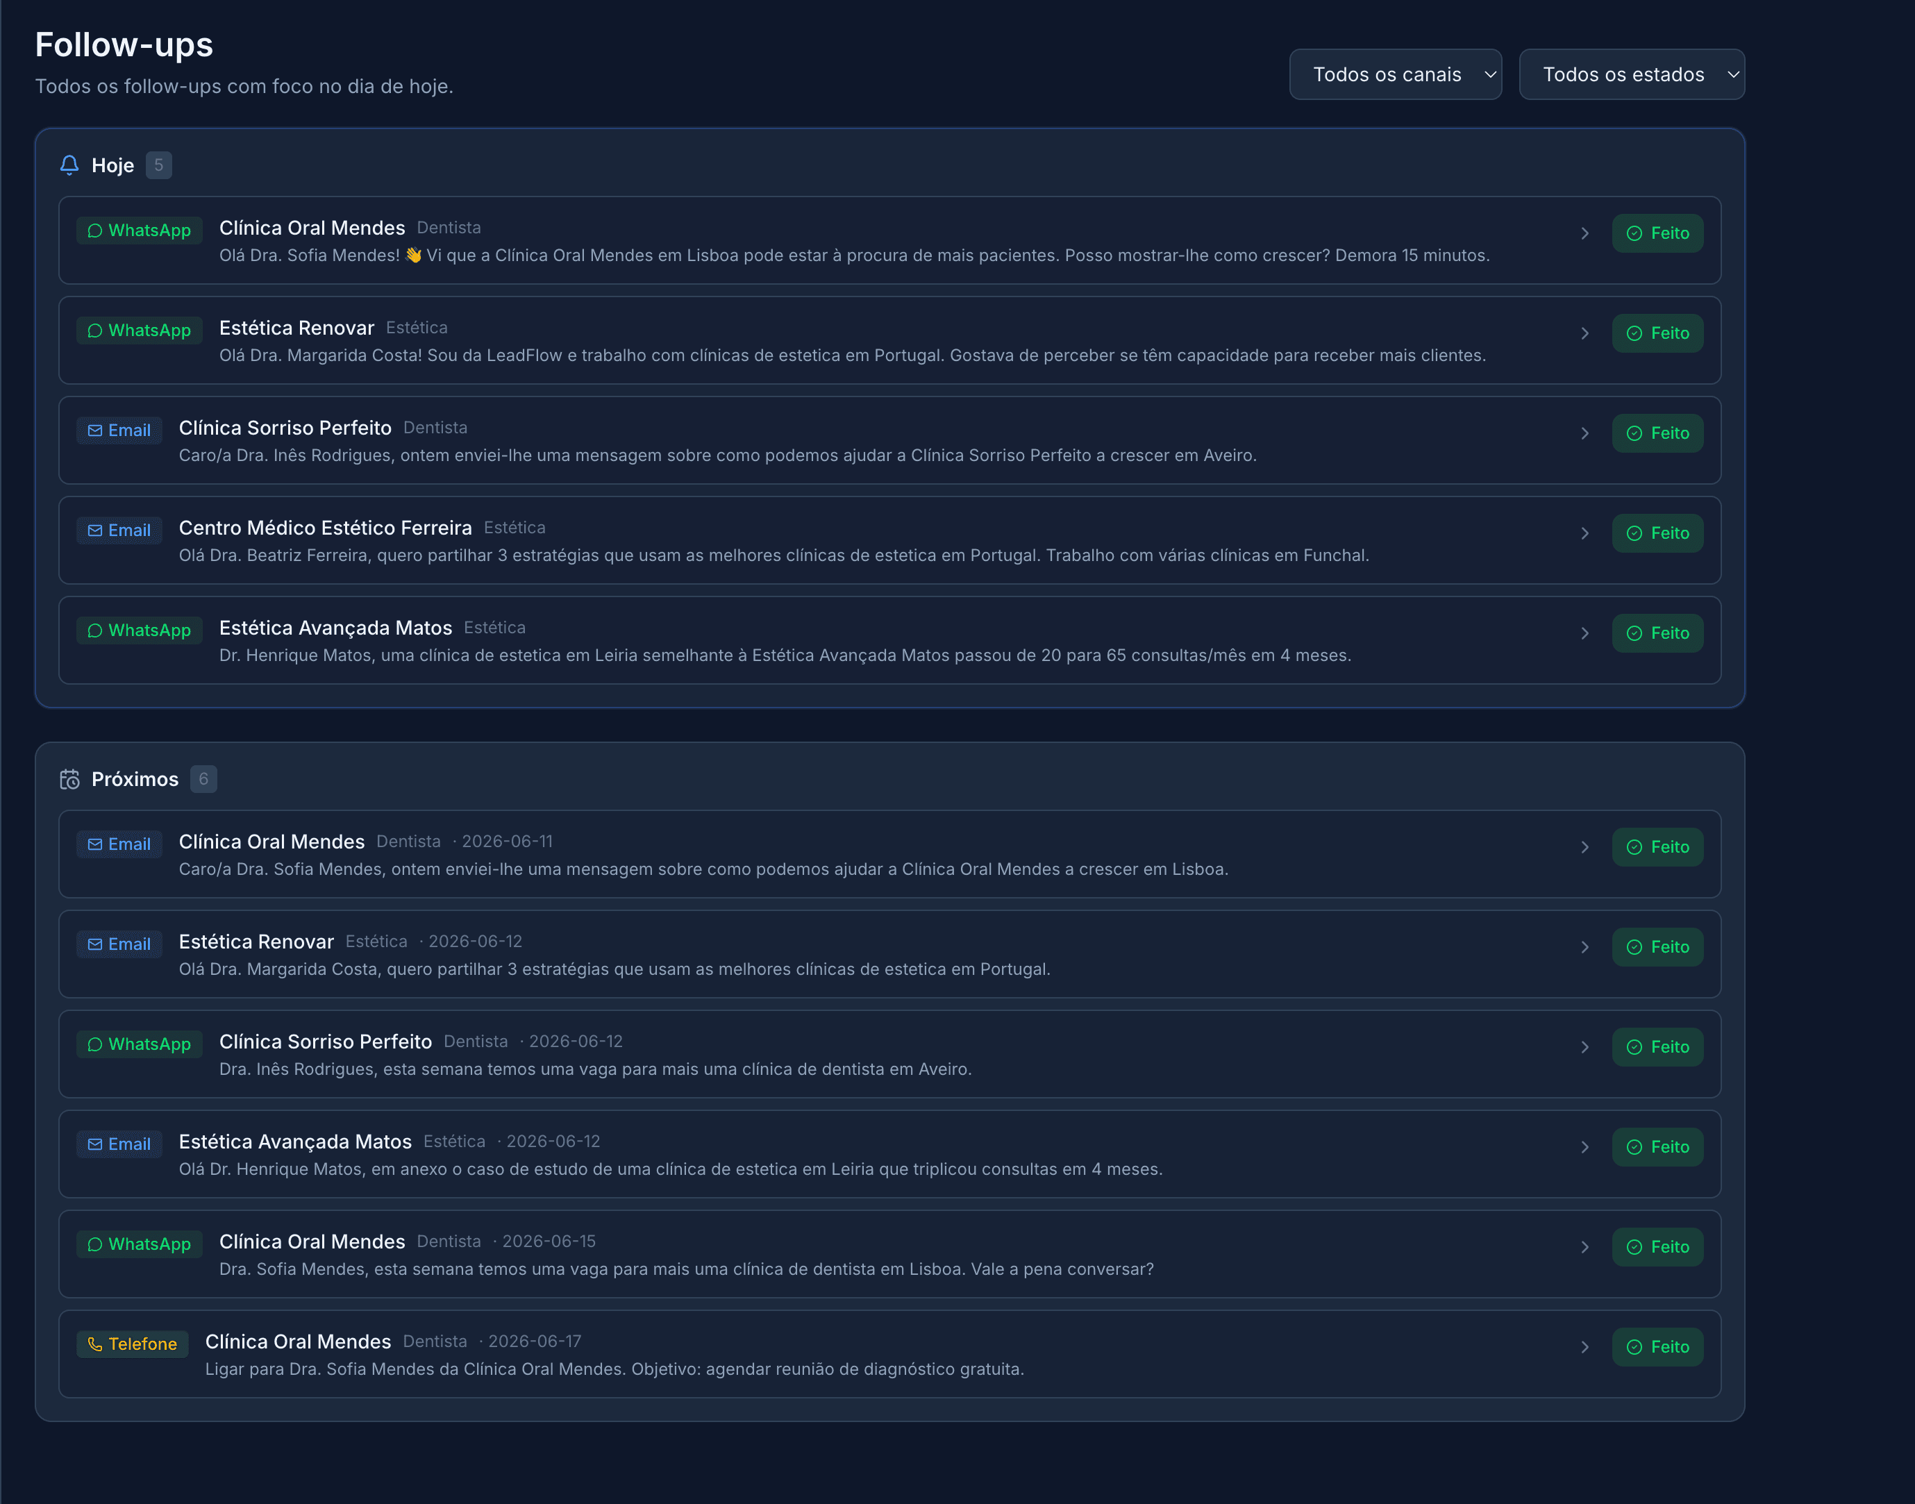Click message 'Ligar para Dra. Sofia Mendes'
Viewport: 1915px width, 1504px height.
coord(614,1370)
